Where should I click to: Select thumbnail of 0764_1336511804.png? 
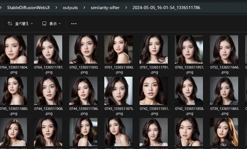click(14, 49)
